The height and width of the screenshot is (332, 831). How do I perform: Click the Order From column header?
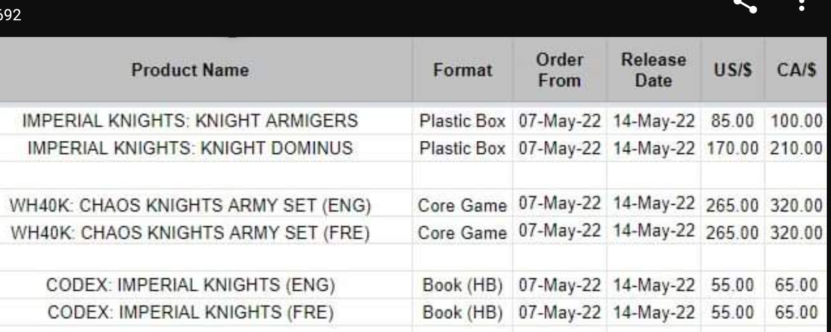pos(559,70)
